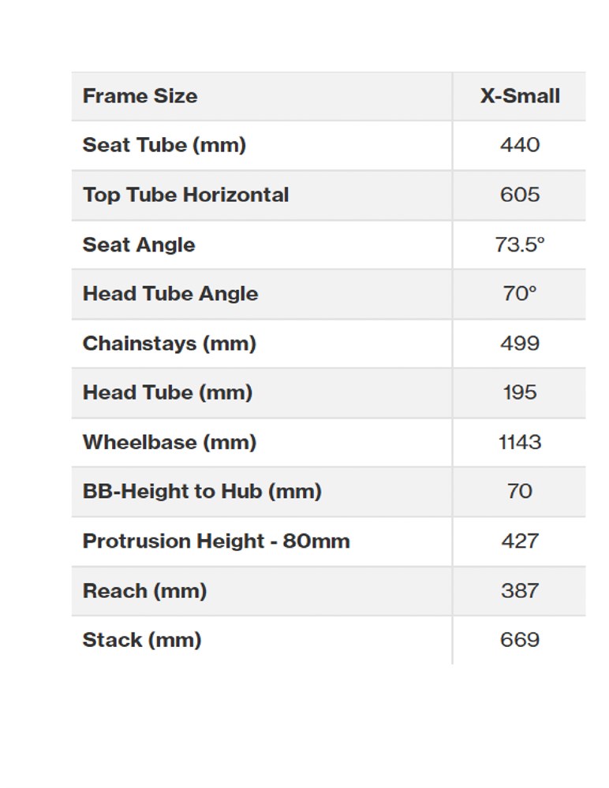
Task: Select the X-Small column header
Action: coord(520,96)
